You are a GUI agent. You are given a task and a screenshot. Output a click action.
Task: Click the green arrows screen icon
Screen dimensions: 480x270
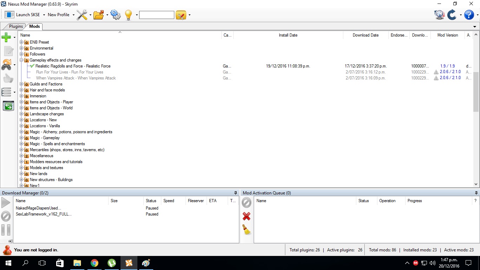8,106
